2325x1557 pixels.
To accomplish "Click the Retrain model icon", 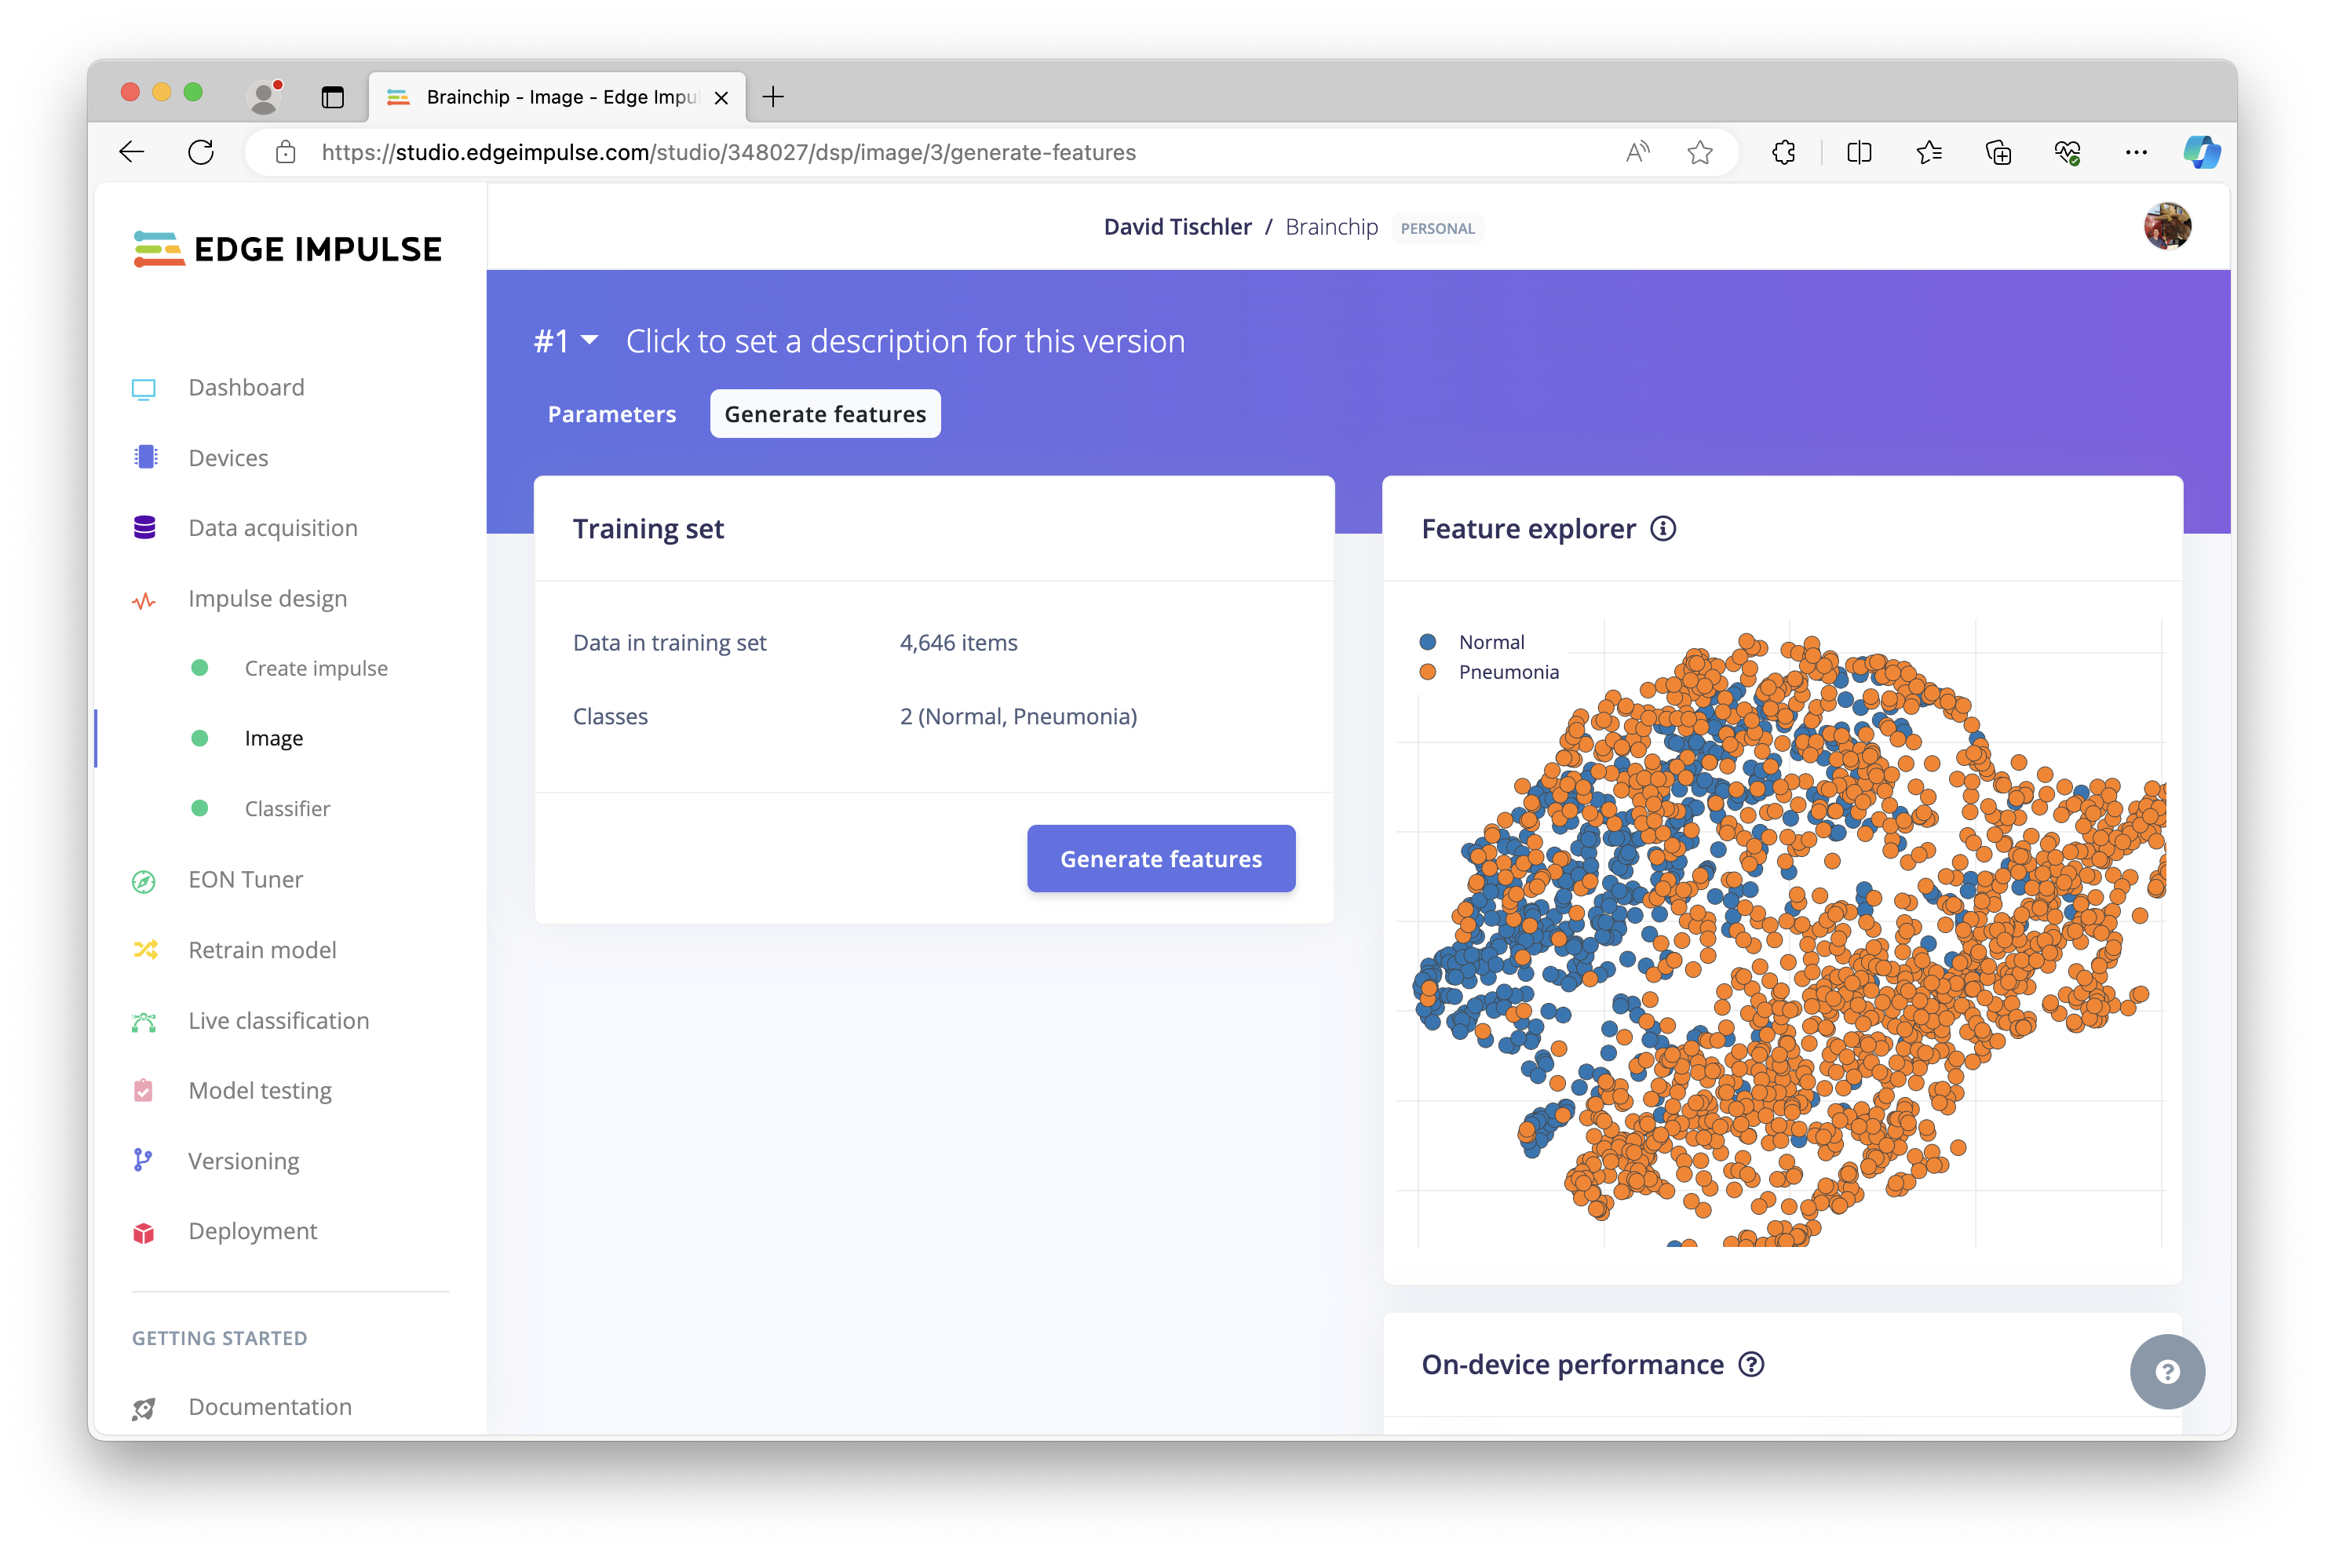I will point(148,949).
